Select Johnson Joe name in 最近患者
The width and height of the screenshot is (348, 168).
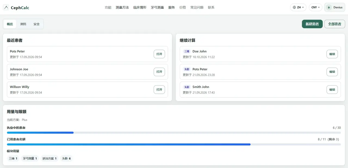tap(19, 69)
